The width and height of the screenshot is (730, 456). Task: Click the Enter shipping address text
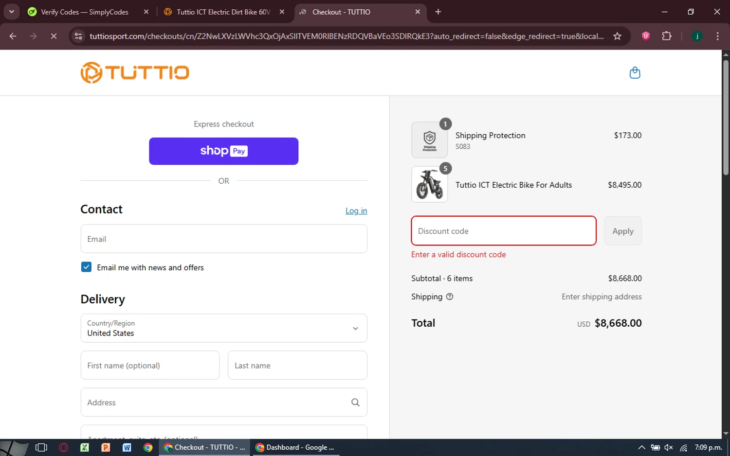point(602,297)
